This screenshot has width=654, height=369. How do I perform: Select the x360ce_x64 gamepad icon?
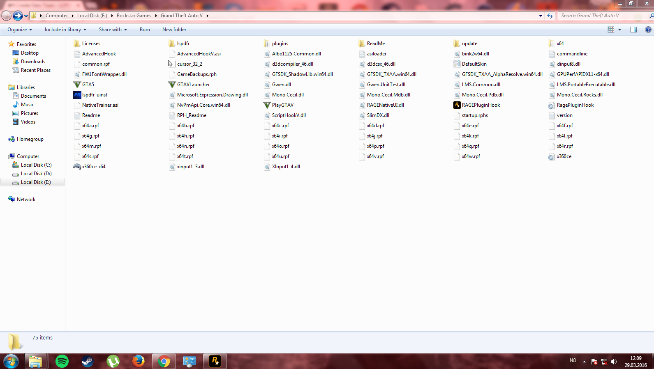(77, 167)
